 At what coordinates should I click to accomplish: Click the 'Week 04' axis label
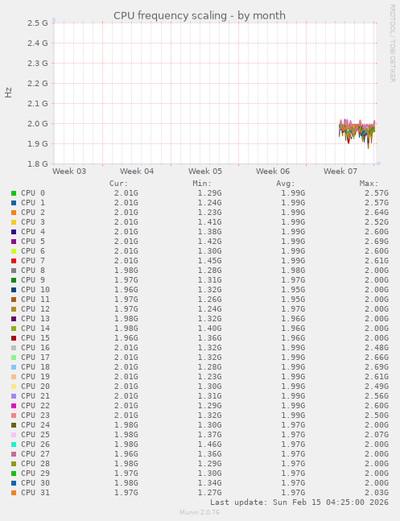click(x=137, y=172)
